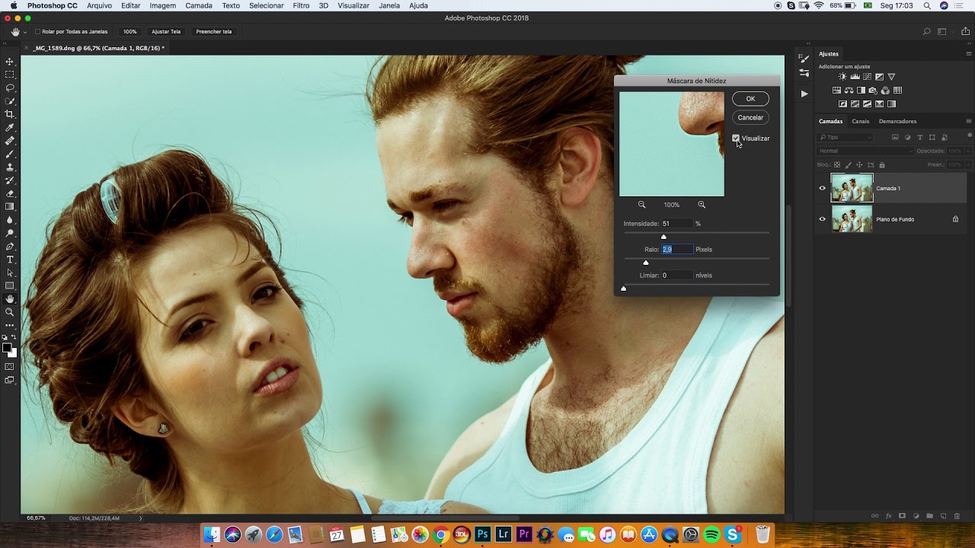Open Lightroom from the Dock
The height and width of the screenshot is (548, 975).
point(503,535)
